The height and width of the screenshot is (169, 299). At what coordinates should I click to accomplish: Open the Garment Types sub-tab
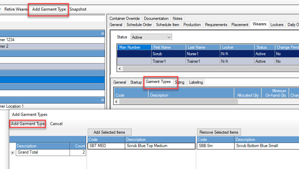click(x=158, y=82)
